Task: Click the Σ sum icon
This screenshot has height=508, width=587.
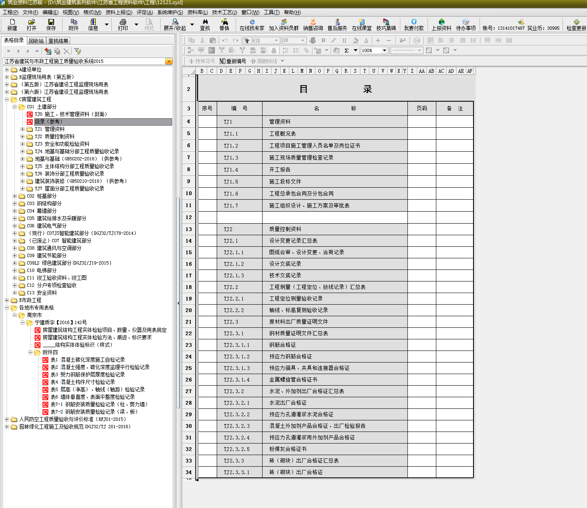Action: pos(346,50)
